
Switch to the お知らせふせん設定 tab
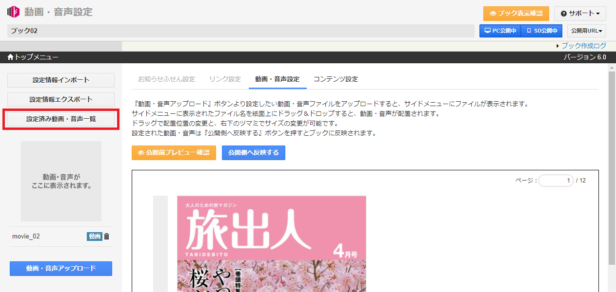click(x=166, y=79)
